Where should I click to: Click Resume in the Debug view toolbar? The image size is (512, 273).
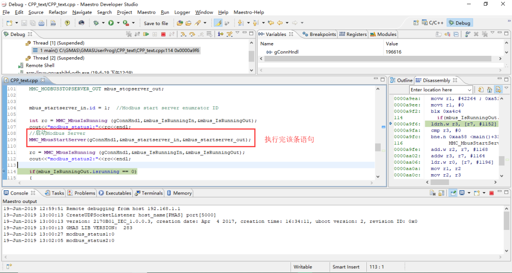coord(146,34)
